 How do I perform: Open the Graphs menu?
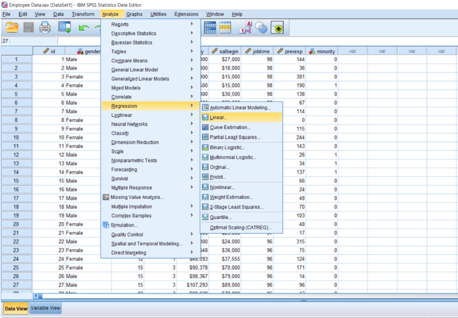click(136, 13)
